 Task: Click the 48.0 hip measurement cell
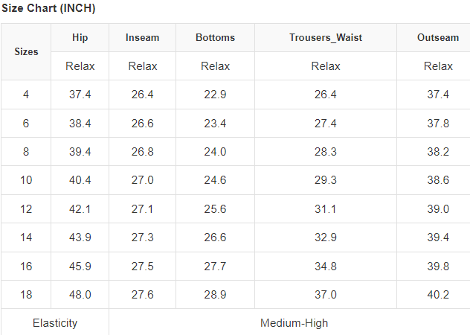click(80, 295)
